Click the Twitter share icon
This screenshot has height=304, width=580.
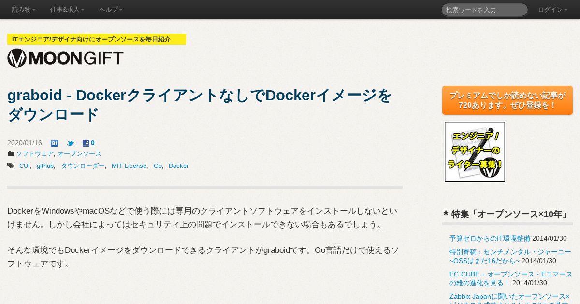(71, 143)
